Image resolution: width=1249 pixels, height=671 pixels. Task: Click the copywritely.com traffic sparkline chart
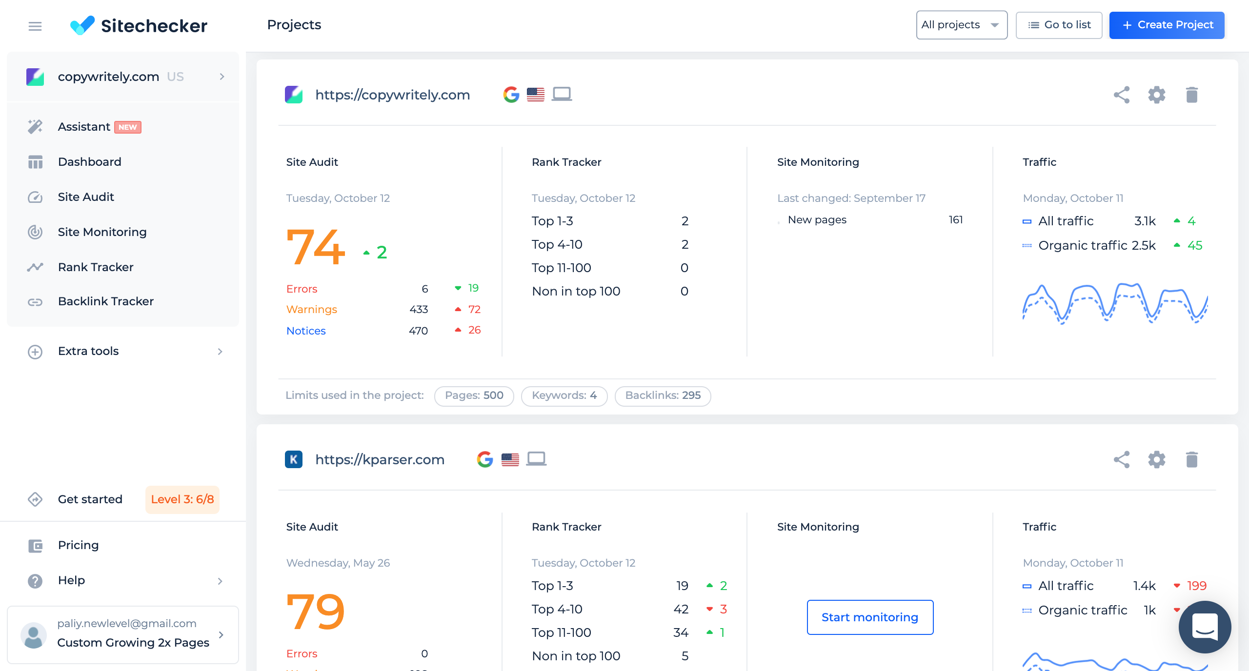[x=1115, y=303]
